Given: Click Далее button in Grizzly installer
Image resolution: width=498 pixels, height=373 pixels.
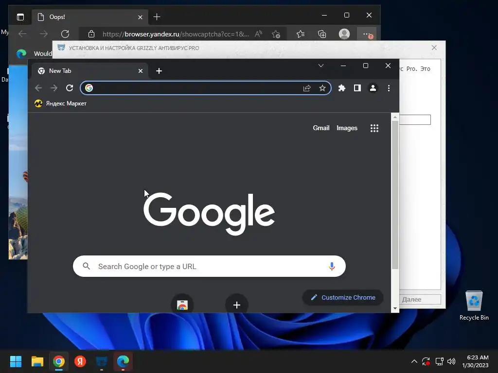Looking at the screenshot, I should click(x=420, y=299).
